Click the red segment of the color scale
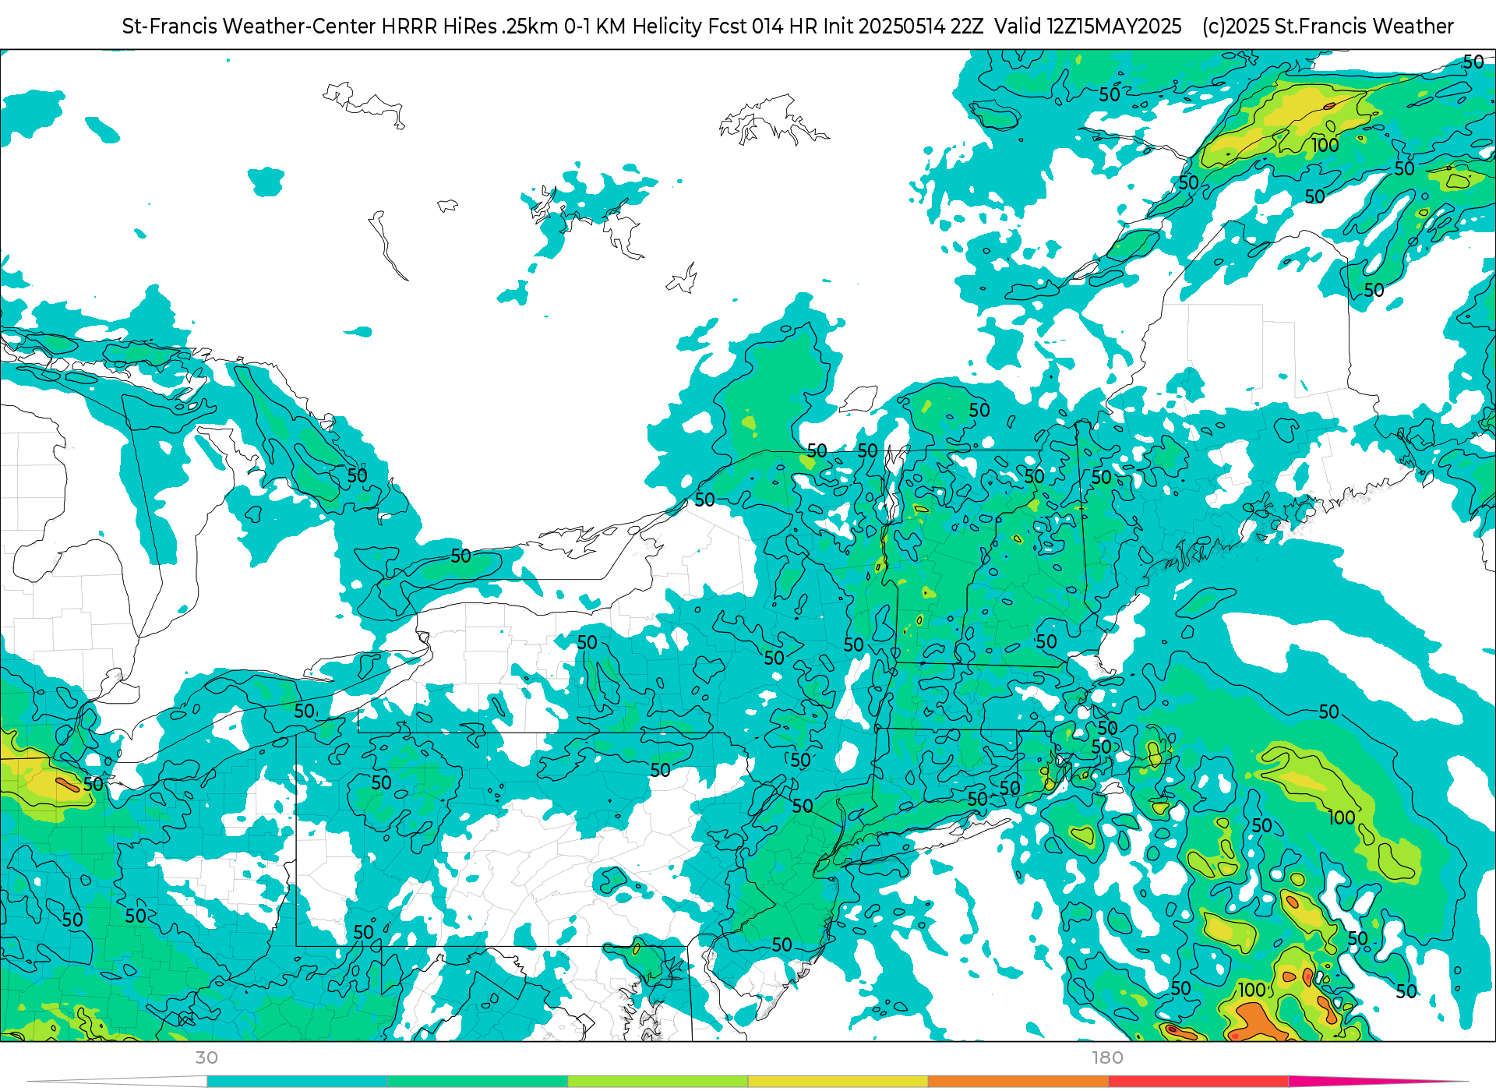This screenshot has width=1496, height=1091. 1198,1082
